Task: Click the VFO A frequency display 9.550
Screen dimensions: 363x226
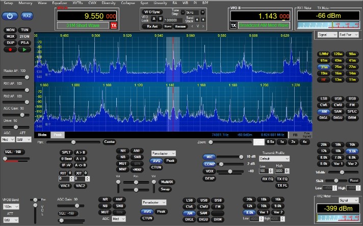Action: coord(87,16)
